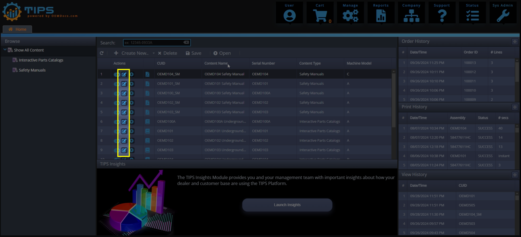Click the eye view icon for OEMD101 catalog row
The image size is (521, 237).
[x=117, y=131]
